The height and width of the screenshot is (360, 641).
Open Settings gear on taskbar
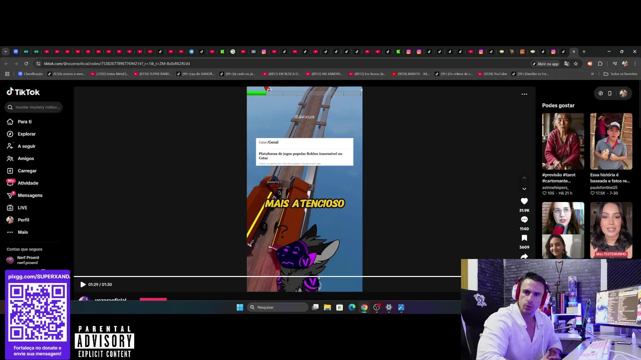pos(389,307)
